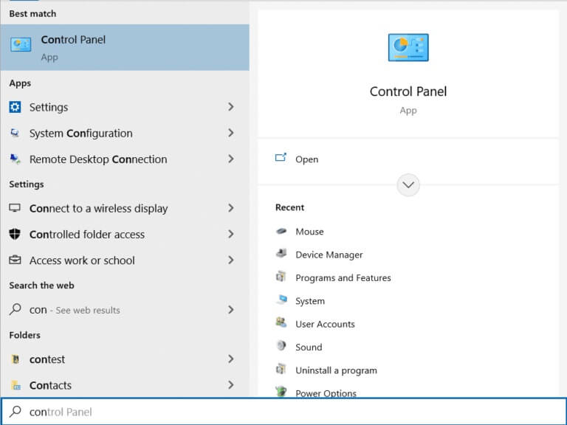
Task: Expand Settings app result chevron
Action: pos(230,106)
